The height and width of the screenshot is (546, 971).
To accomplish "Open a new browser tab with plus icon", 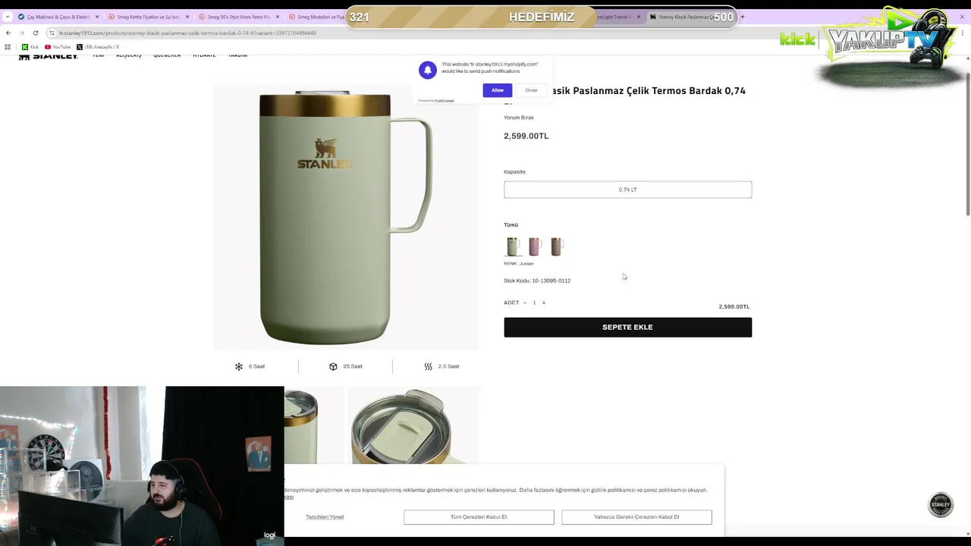I will (x=742, y=17).
